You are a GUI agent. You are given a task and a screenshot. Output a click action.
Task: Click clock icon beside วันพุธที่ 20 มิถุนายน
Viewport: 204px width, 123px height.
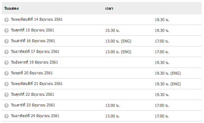click(x=6, y=73)
